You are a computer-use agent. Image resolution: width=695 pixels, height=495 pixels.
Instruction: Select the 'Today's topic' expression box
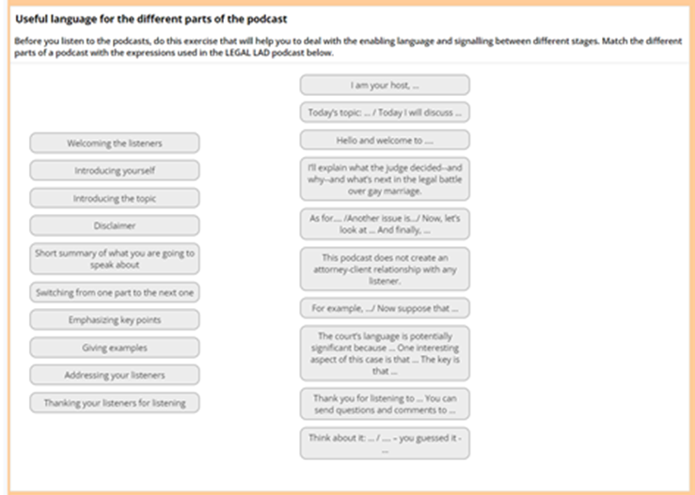coord(385,113)
